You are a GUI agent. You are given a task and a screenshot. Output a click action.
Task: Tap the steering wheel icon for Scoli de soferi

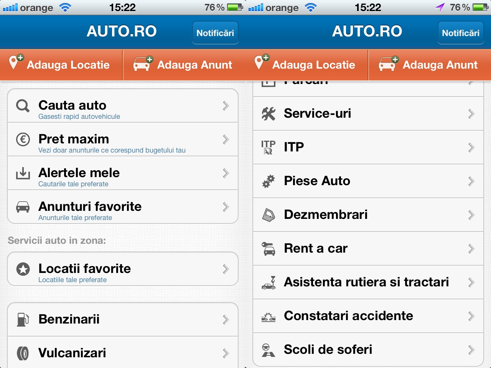tap(268, 350)
